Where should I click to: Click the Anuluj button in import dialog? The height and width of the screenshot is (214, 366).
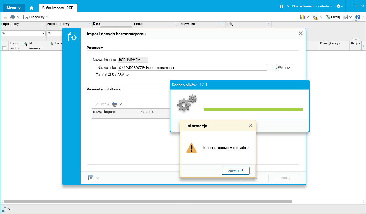286,178
